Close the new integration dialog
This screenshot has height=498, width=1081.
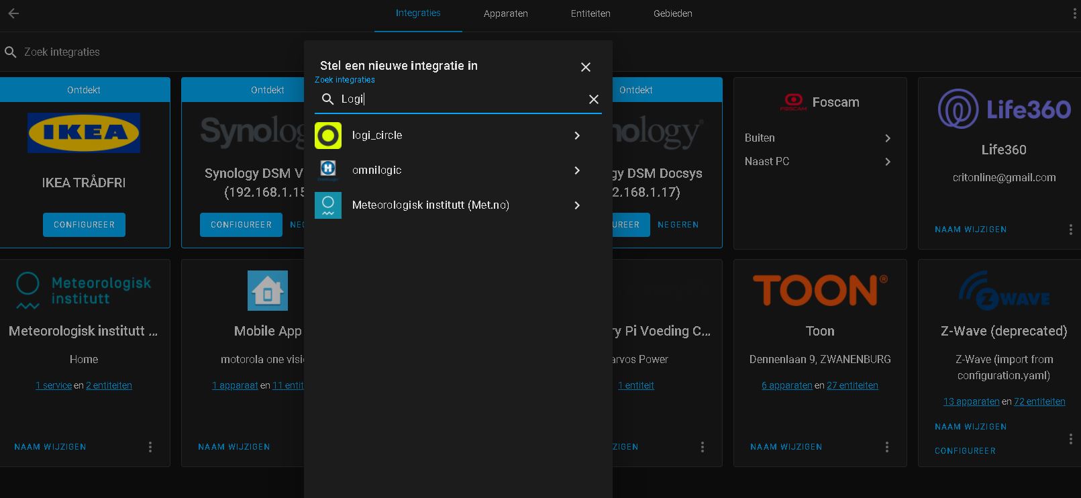click(x=586, y=67)
